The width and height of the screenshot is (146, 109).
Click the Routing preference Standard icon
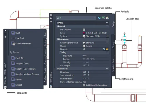[x=84, y=43]
